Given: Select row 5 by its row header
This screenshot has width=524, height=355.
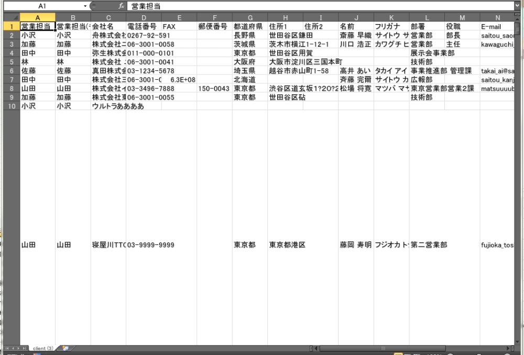Looking at the screenshot, I should tap(10, 61).
